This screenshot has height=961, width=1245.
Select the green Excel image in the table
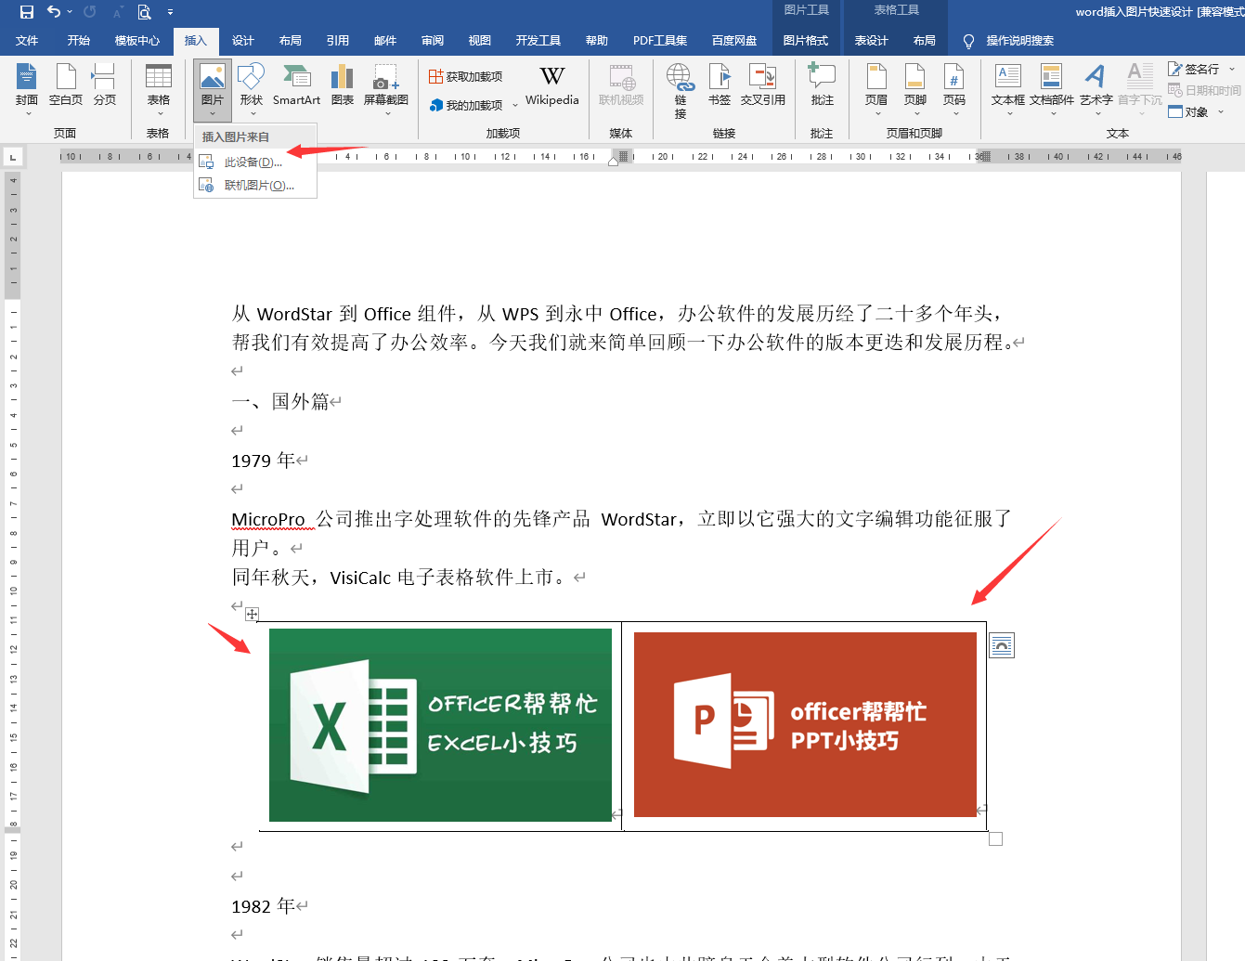coord(440,725)
